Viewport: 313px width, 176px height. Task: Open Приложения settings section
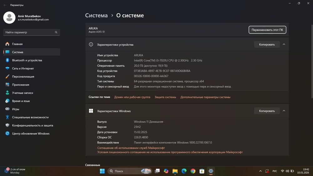tap(32, 85)
